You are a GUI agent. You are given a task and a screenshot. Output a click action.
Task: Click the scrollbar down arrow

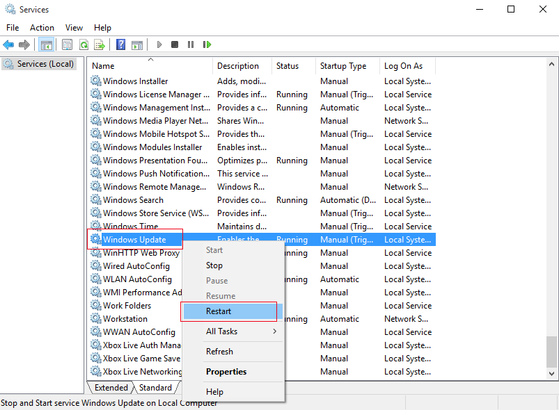(551, 374)
